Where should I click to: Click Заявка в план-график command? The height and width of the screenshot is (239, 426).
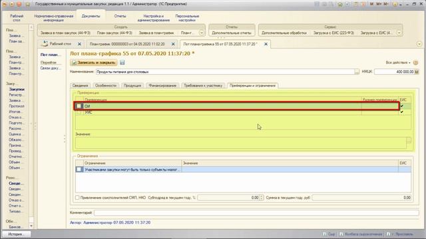click(x=156, y=33)
